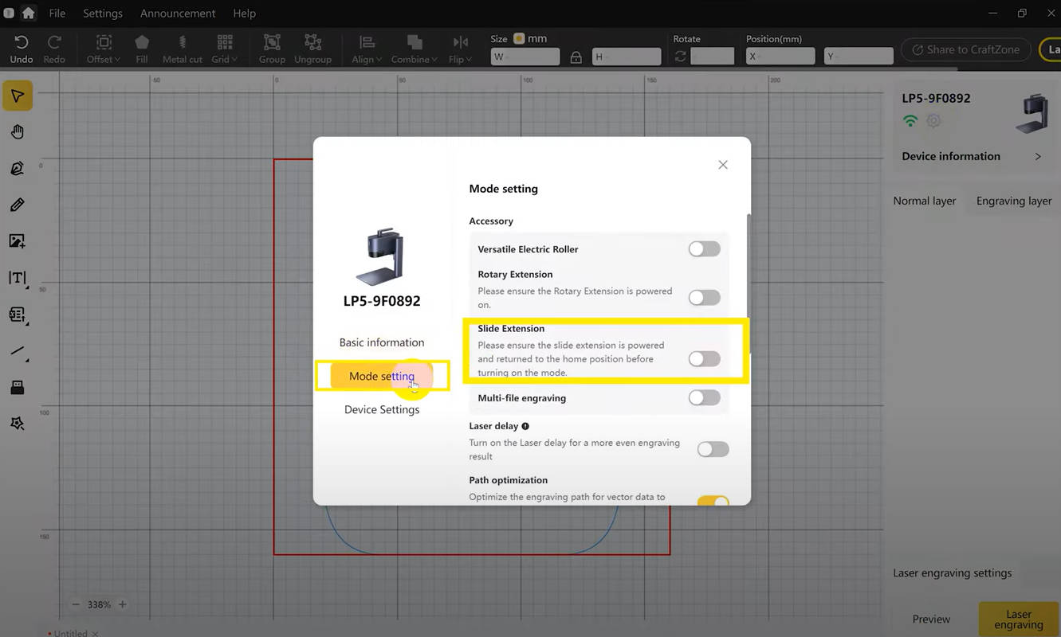This screenshot has width=1061, height=637.
Task: Click Share to CraftZone button
Action: point(965,49)
